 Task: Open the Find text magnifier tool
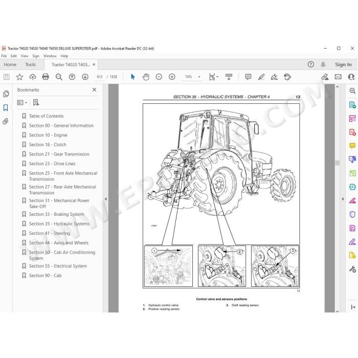[x=59, y=77]
